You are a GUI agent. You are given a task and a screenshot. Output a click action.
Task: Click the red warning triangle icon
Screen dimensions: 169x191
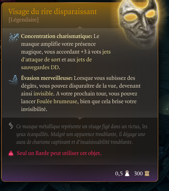coord(11,153)
